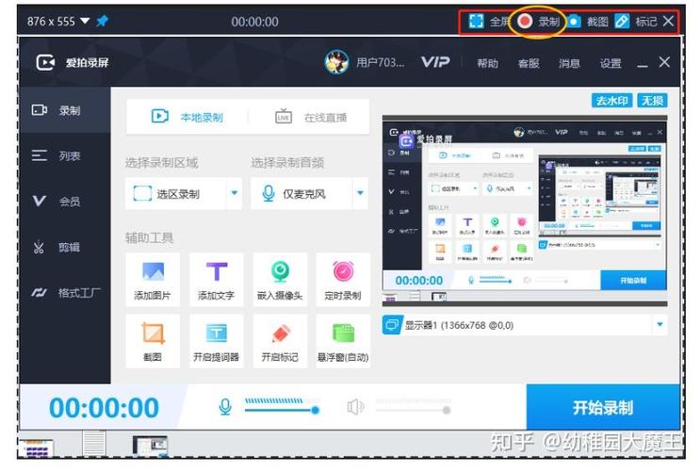Viewport: 700px width, 471px height.
Task: Open the VIP membership page
Action: pos(435,62)
